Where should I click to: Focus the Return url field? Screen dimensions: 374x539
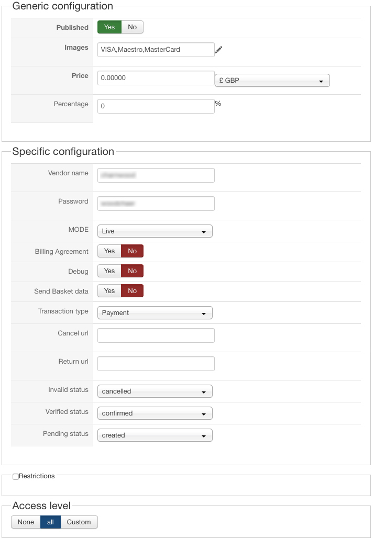click(x=156, y=364)
